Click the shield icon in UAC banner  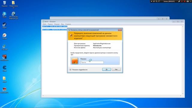pos(71,36)
